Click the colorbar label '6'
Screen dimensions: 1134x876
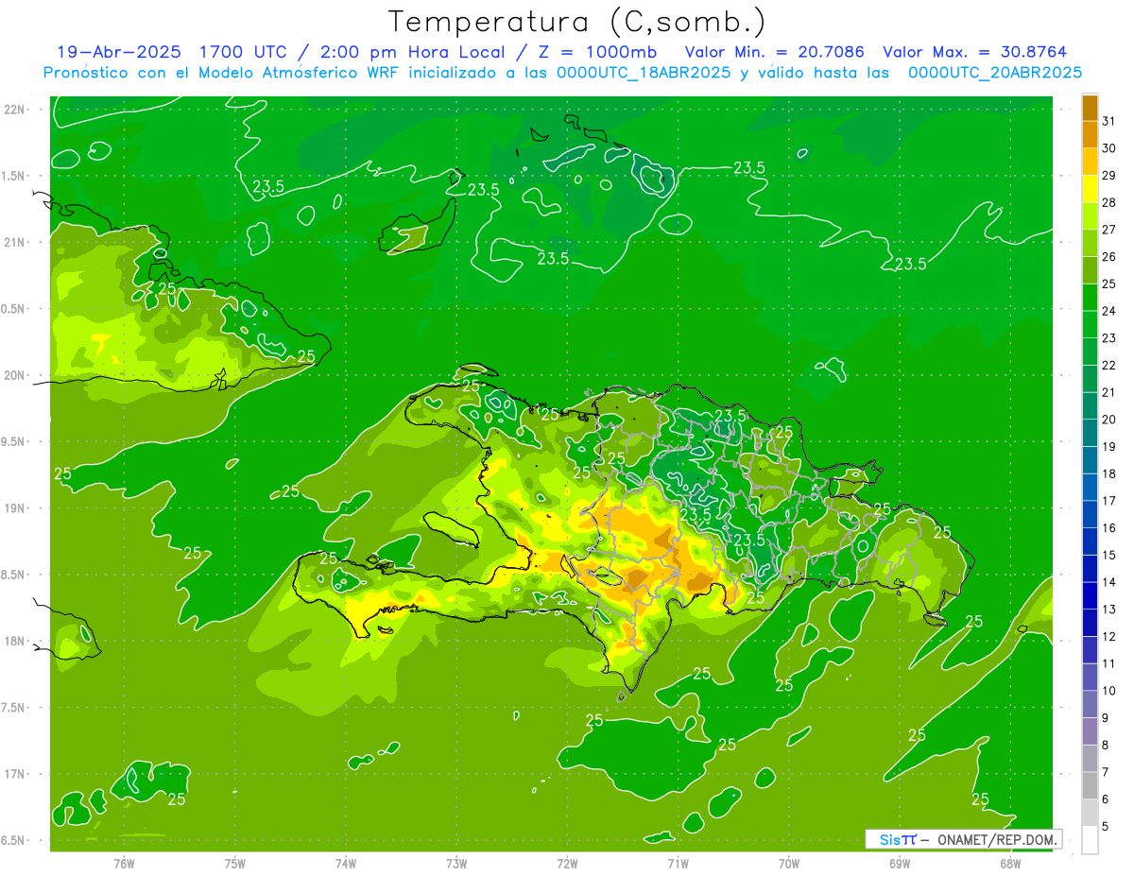(1106, 799)
